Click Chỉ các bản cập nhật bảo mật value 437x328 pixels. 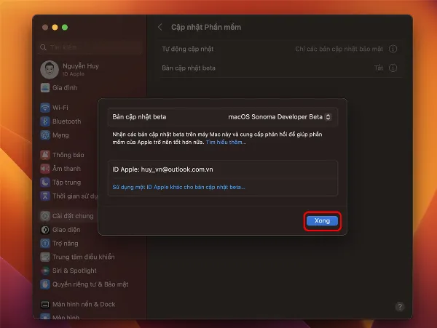[339, 49]
